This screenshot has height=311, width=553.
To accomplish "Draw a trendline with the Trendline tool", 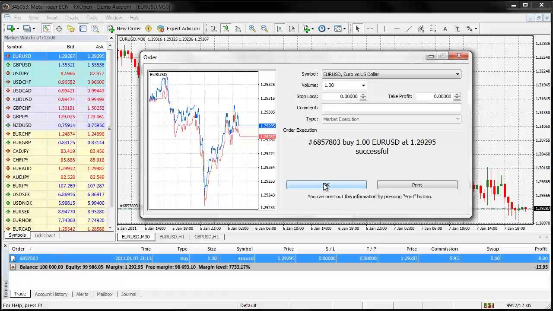I will [x=409, y=29].
